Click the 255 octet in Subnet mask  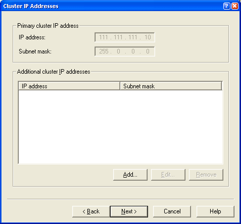(104, 51)
